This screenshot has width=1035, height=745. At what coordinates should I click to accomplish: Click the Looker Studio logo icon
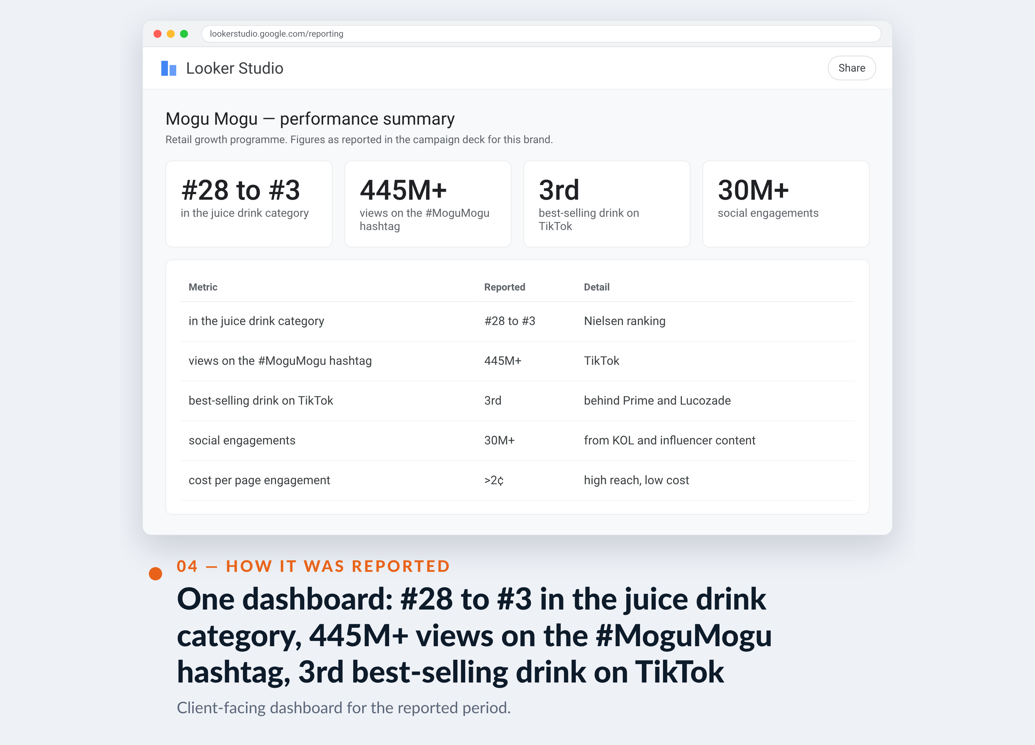tap(169, 68)
